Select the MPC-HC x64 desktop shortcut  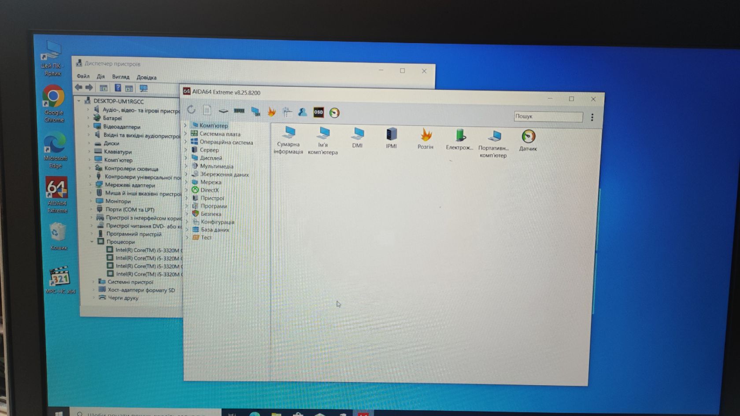point(60,280)
